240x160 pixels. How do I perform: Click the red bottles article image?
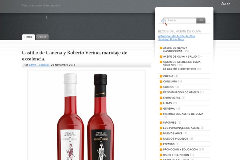coord(87,115)
